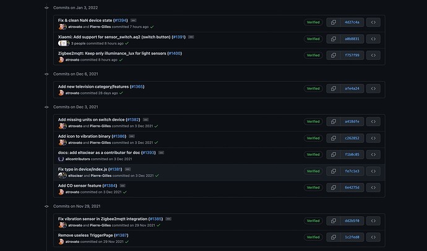427x251 pixels.
Task: Browse repository at commit c262852
Action: pos(373,138)
